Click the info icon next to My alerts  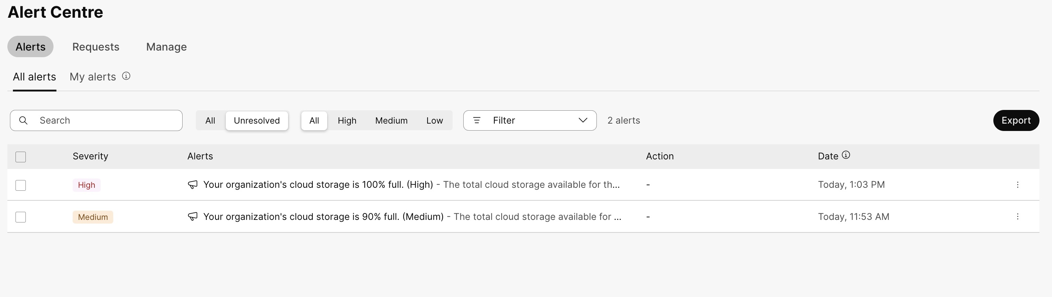click(126, 76)
